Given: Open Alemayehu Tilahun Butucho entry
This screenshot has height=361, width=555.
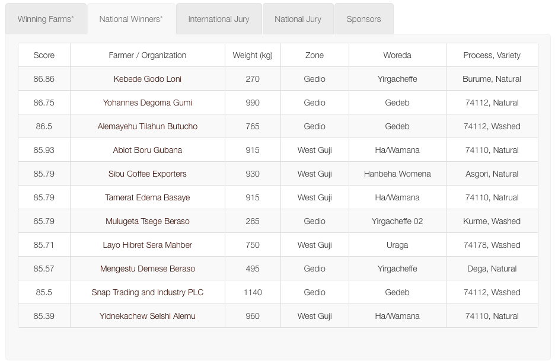Looking at the screenshot, I should click(x=148, y=126).
